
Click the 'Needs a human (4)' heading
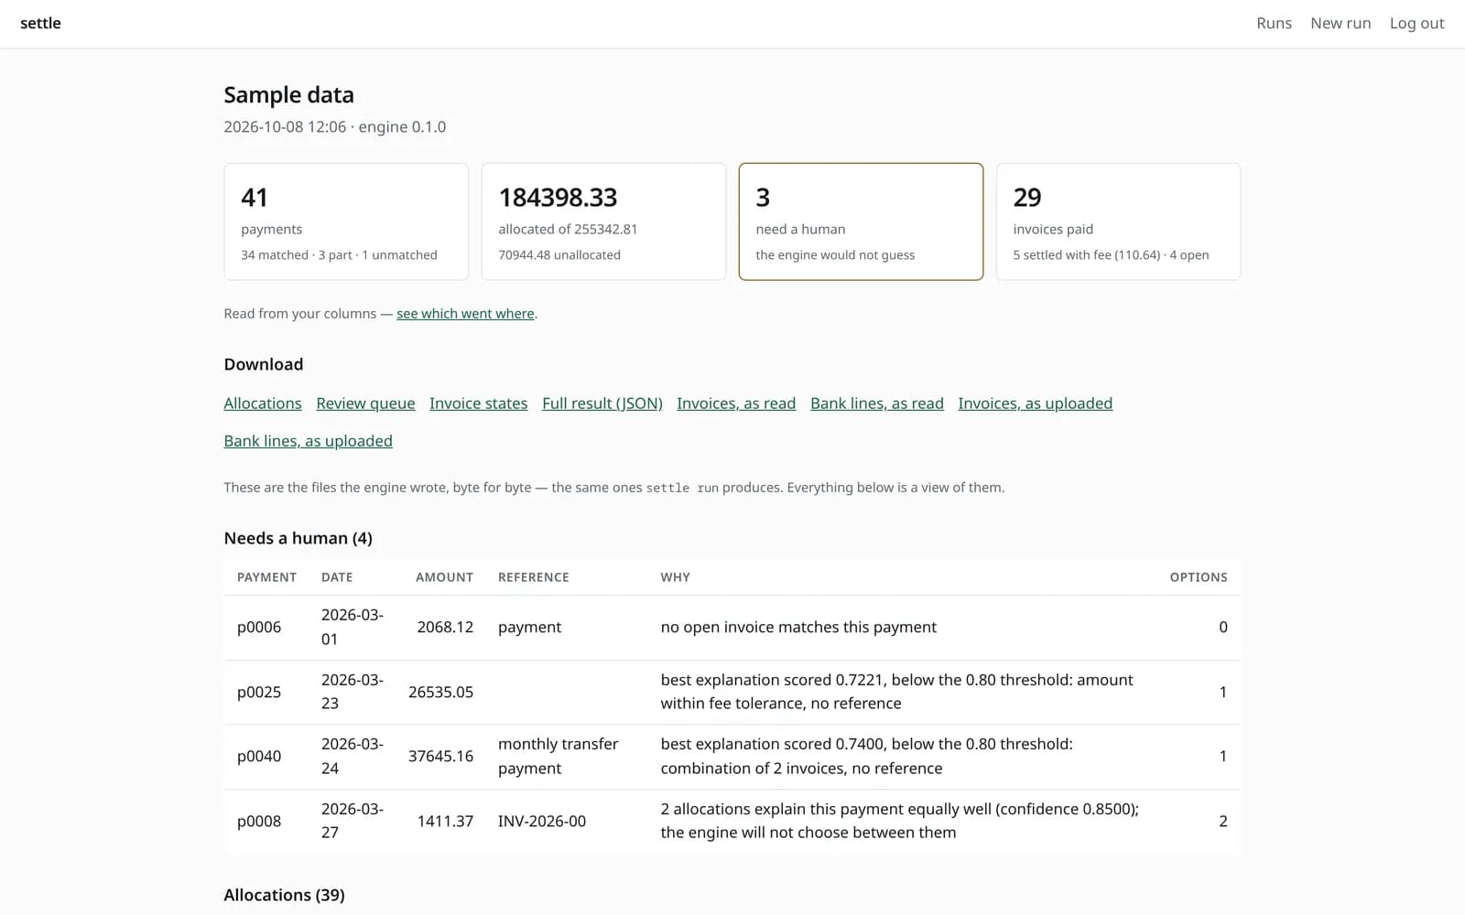(298, 538)
